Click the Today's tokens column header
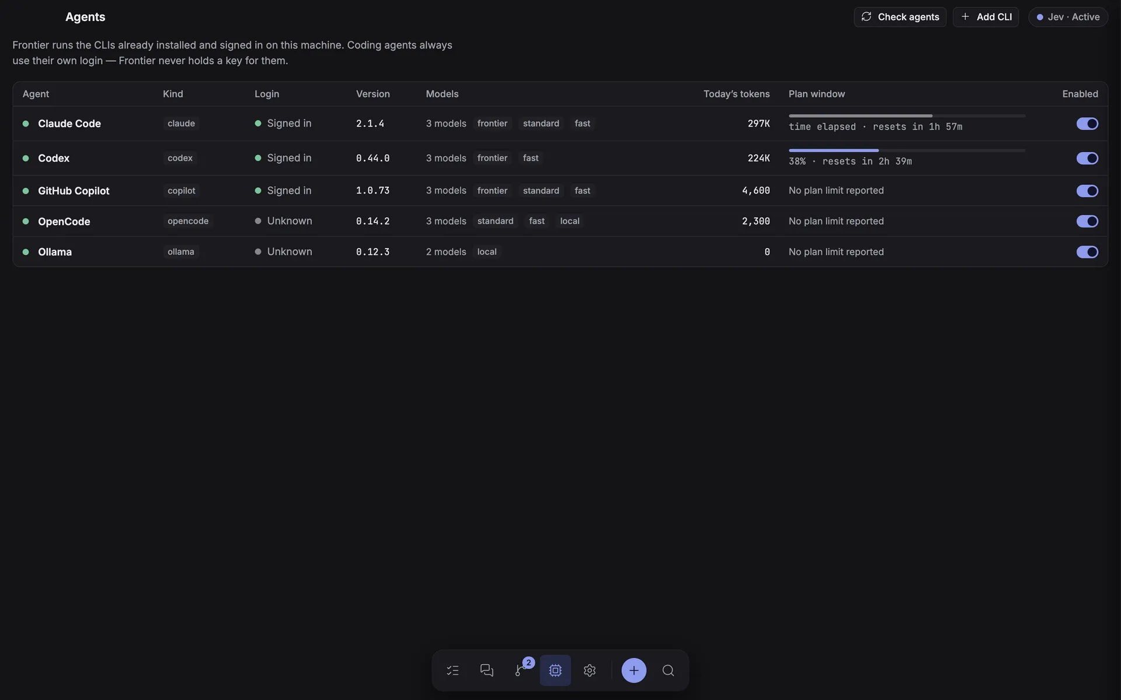Viewport: 1121px width, 700px height. (x=736, y=94)
